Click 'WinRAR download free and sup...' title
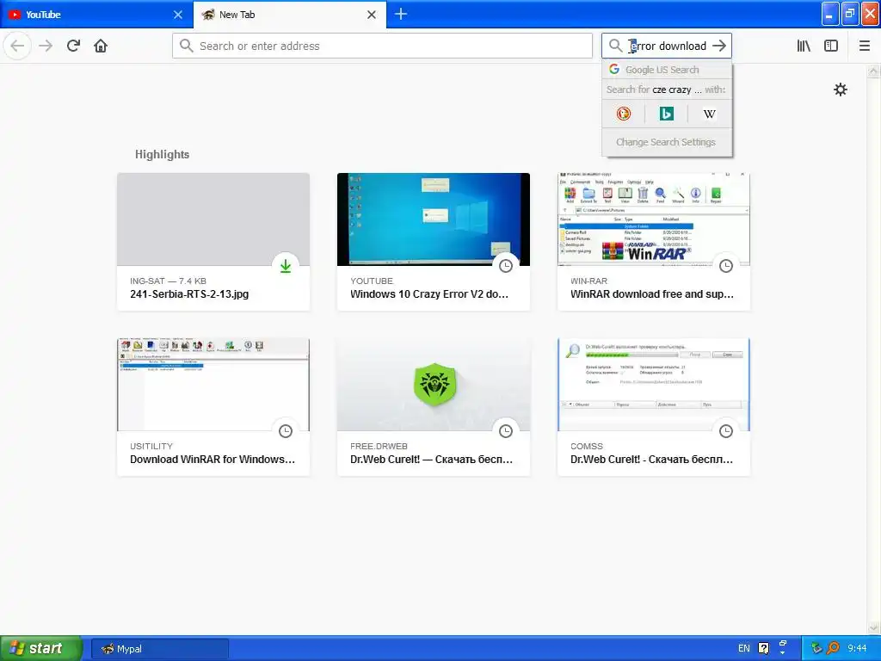 click(652, 294)
